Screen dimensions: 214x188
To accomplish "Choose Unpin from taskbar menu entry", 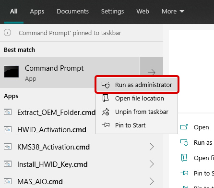I will pos(137,112).
